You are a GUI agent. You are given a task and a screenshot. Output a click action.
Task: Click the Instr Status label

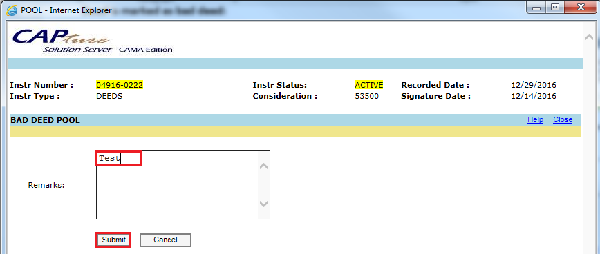coord(280,85)
